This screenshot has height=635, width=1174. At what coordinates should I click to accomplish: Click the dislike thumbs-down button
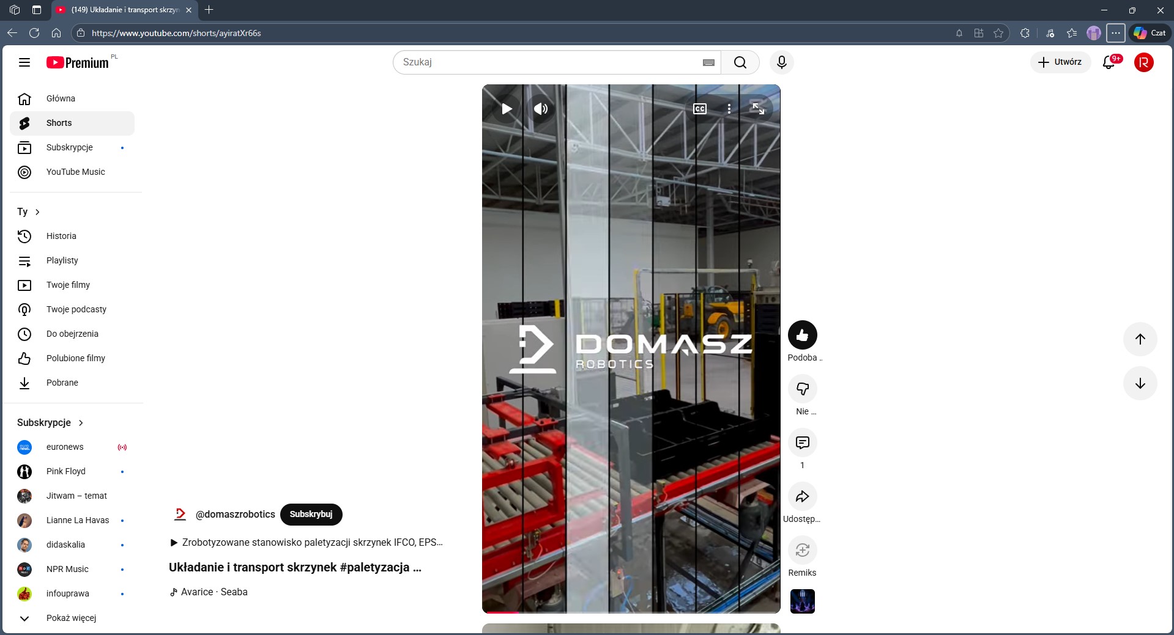802,389
